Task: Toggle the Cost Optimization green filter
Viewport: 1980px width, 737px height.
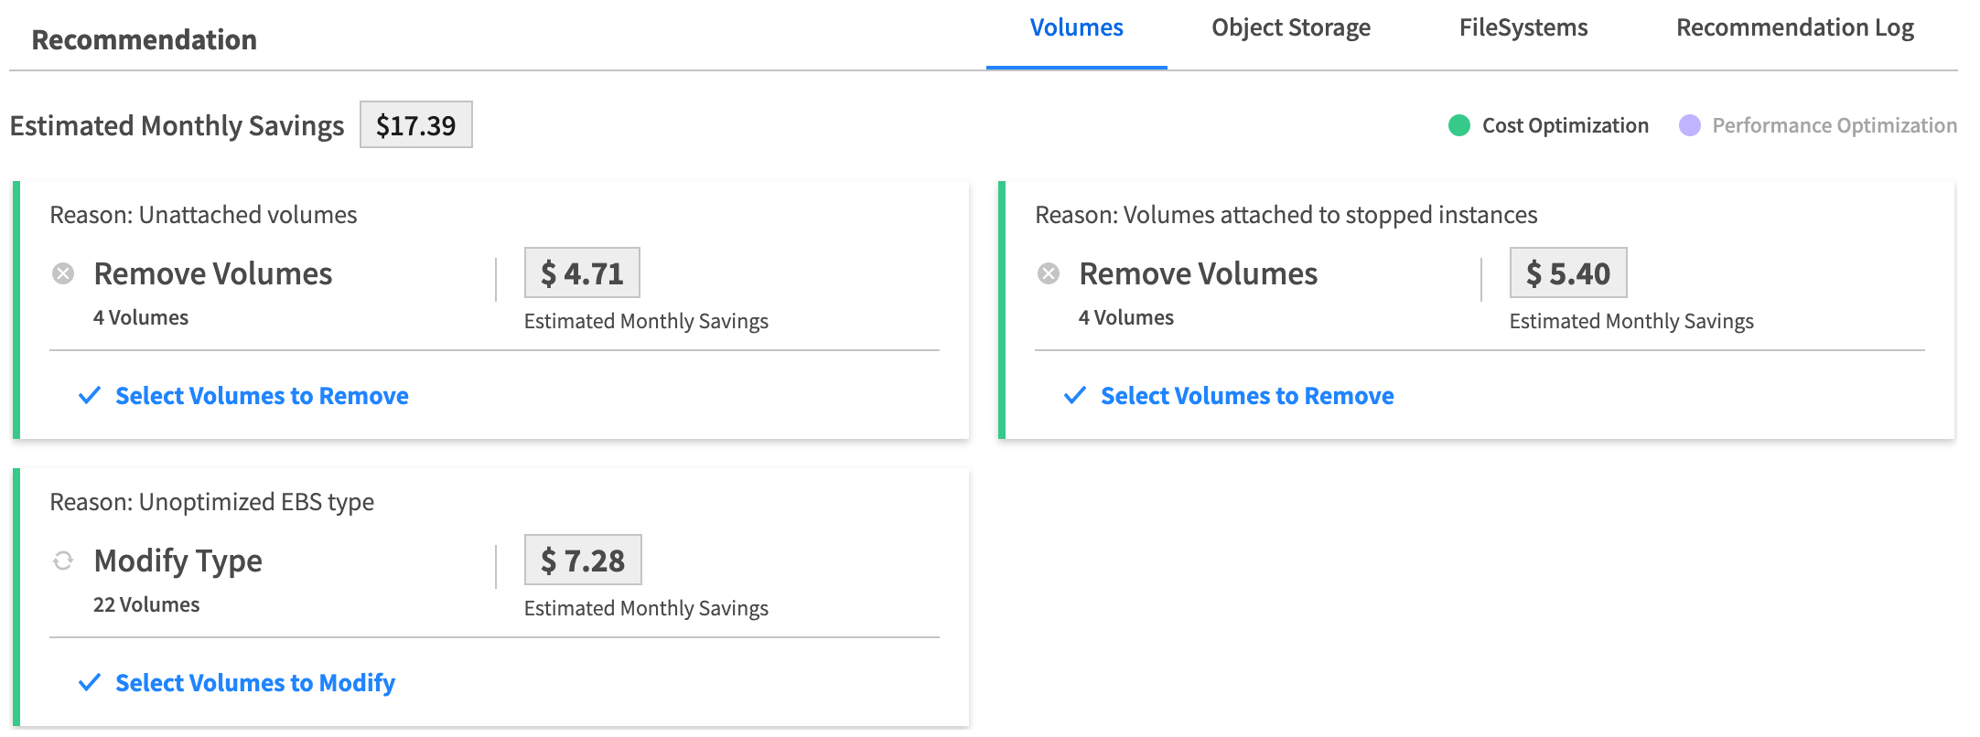Action: (1459, 125)
